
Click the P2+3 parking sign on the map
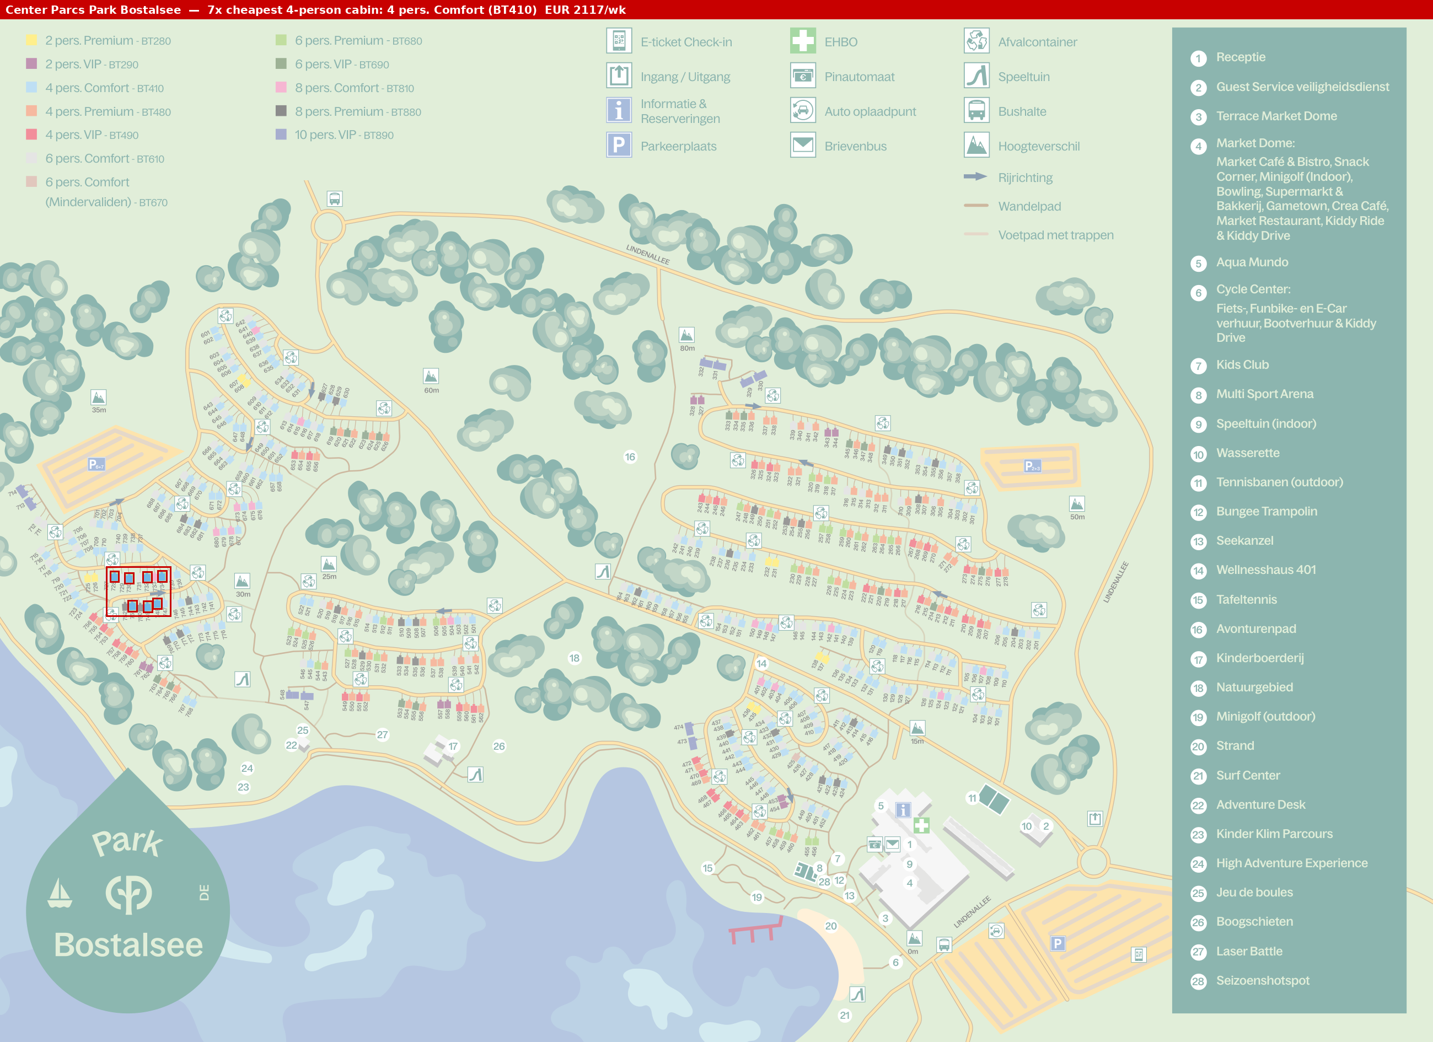click(x=1032, y=466)
